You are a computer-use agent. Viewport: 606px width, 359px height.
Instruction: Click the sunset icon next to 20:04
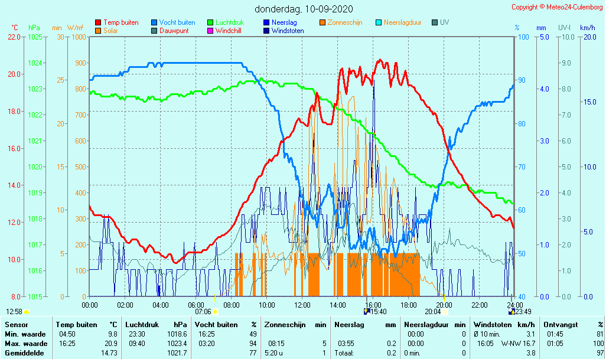(x=444, y=311)
